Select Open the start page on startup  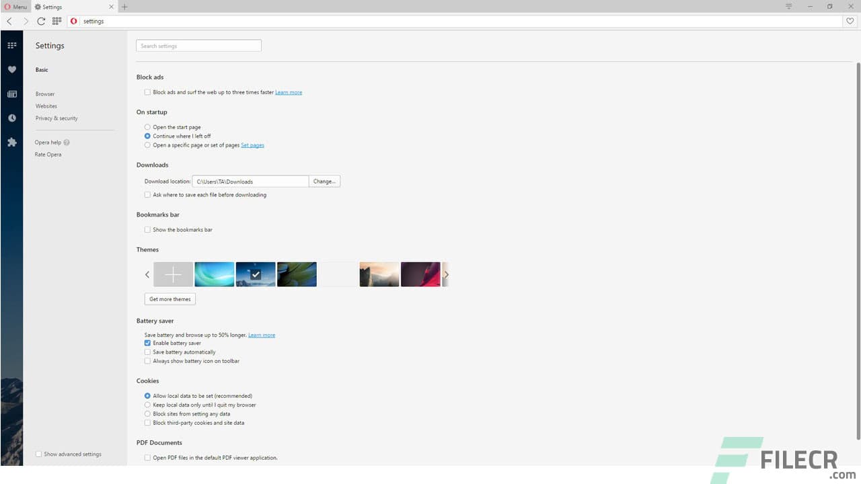pyautogui.click(x=147, y=126)
